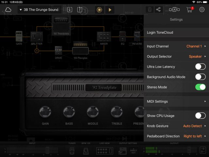The image size is (209, 157).
Task: Click the 15:31 clock in status bar
Action: [4, 2]
